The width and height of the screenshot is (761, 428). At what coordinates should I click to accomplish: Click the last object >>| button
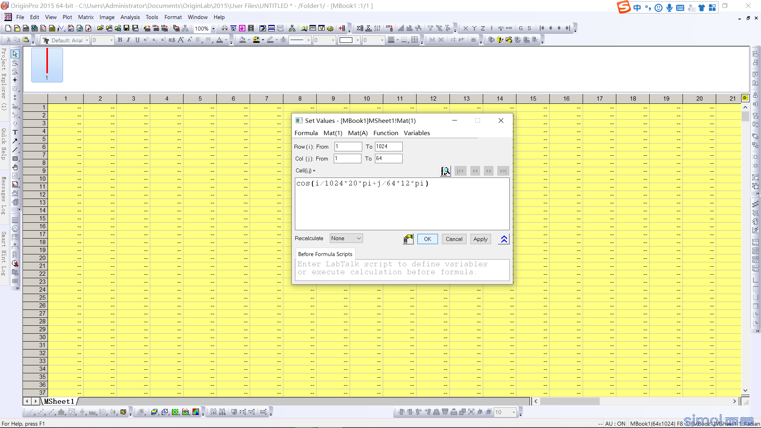[x=503, y=171]
